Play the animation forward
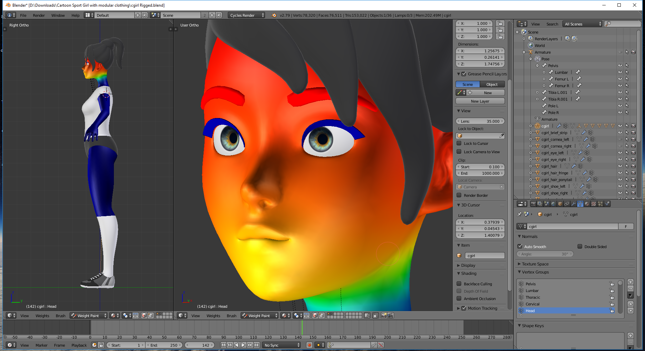The height and width of the screenshot is (351, 645). pyautogui.click(x=243, y=345)
